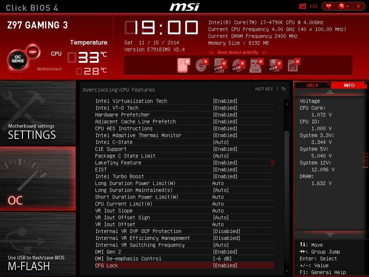Select the USB hard disk boot icon
The image size is (369, 277).
(x=220, y=65)
